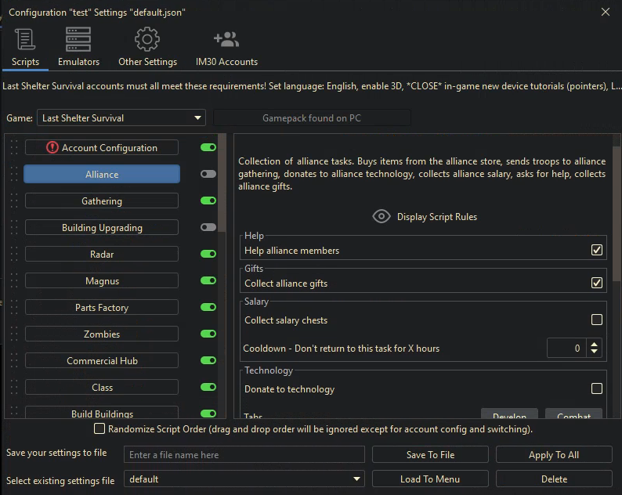The height and width of the screenshot is (495, 622).
Task: Check the Collect salary chests checkbox
Action: 597,320
